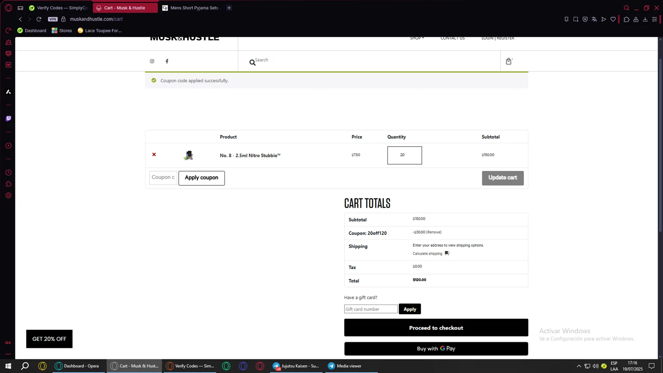Screen dimensions: 663x373
Task: Click the Coupon code input field
Action: click(163, 178)
